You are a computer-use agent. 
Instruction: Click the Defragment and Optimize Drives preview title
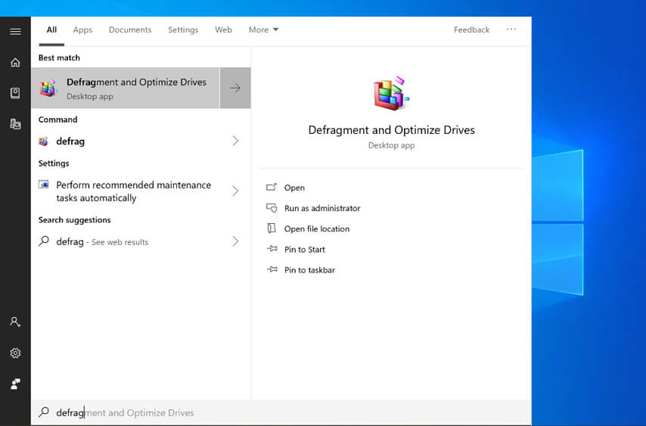coord(391,130)
